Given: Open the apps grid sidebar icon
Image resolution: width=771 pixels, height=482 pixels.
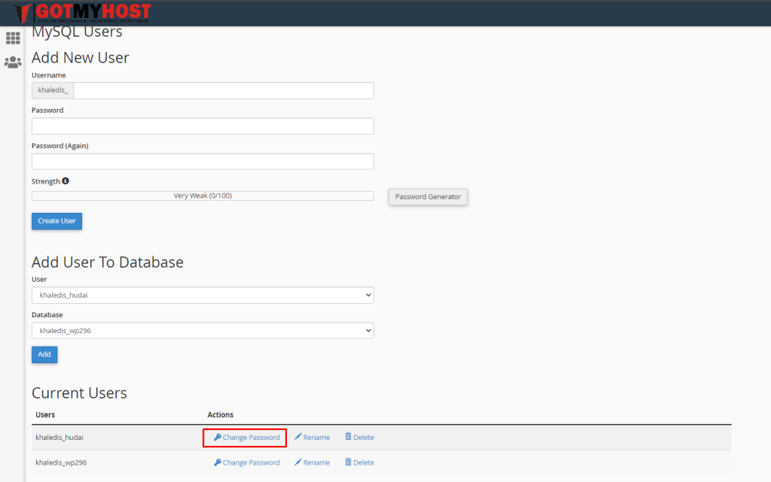Looking at the screenshot, I should pyautogui.click(x=13, y=38).
